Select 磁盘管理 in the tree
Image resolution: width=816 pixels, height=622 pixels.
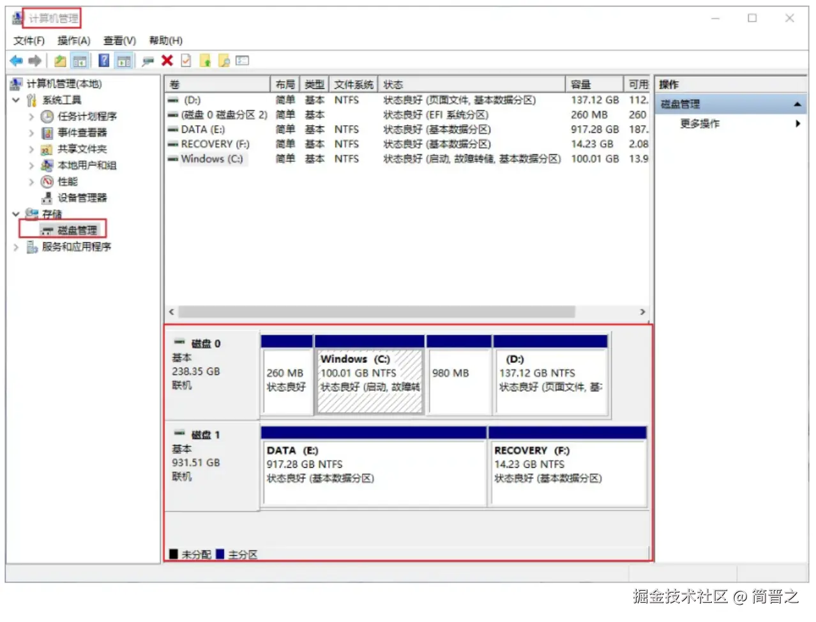[77, 230]
